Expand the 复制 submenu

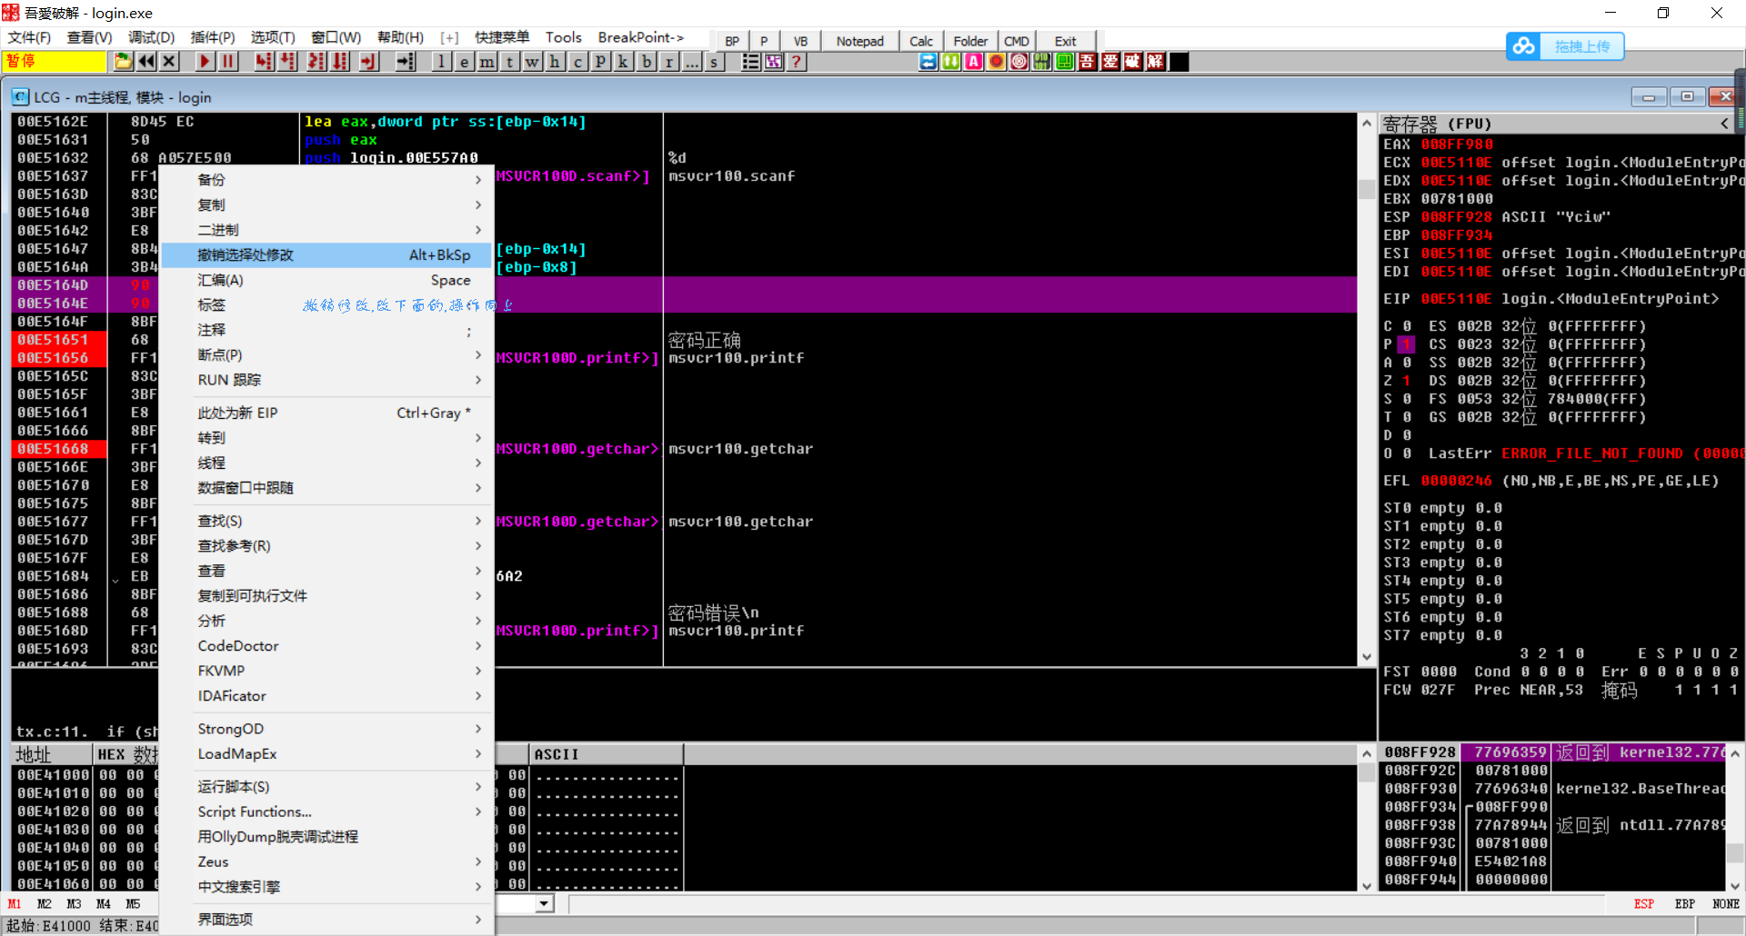327,205
